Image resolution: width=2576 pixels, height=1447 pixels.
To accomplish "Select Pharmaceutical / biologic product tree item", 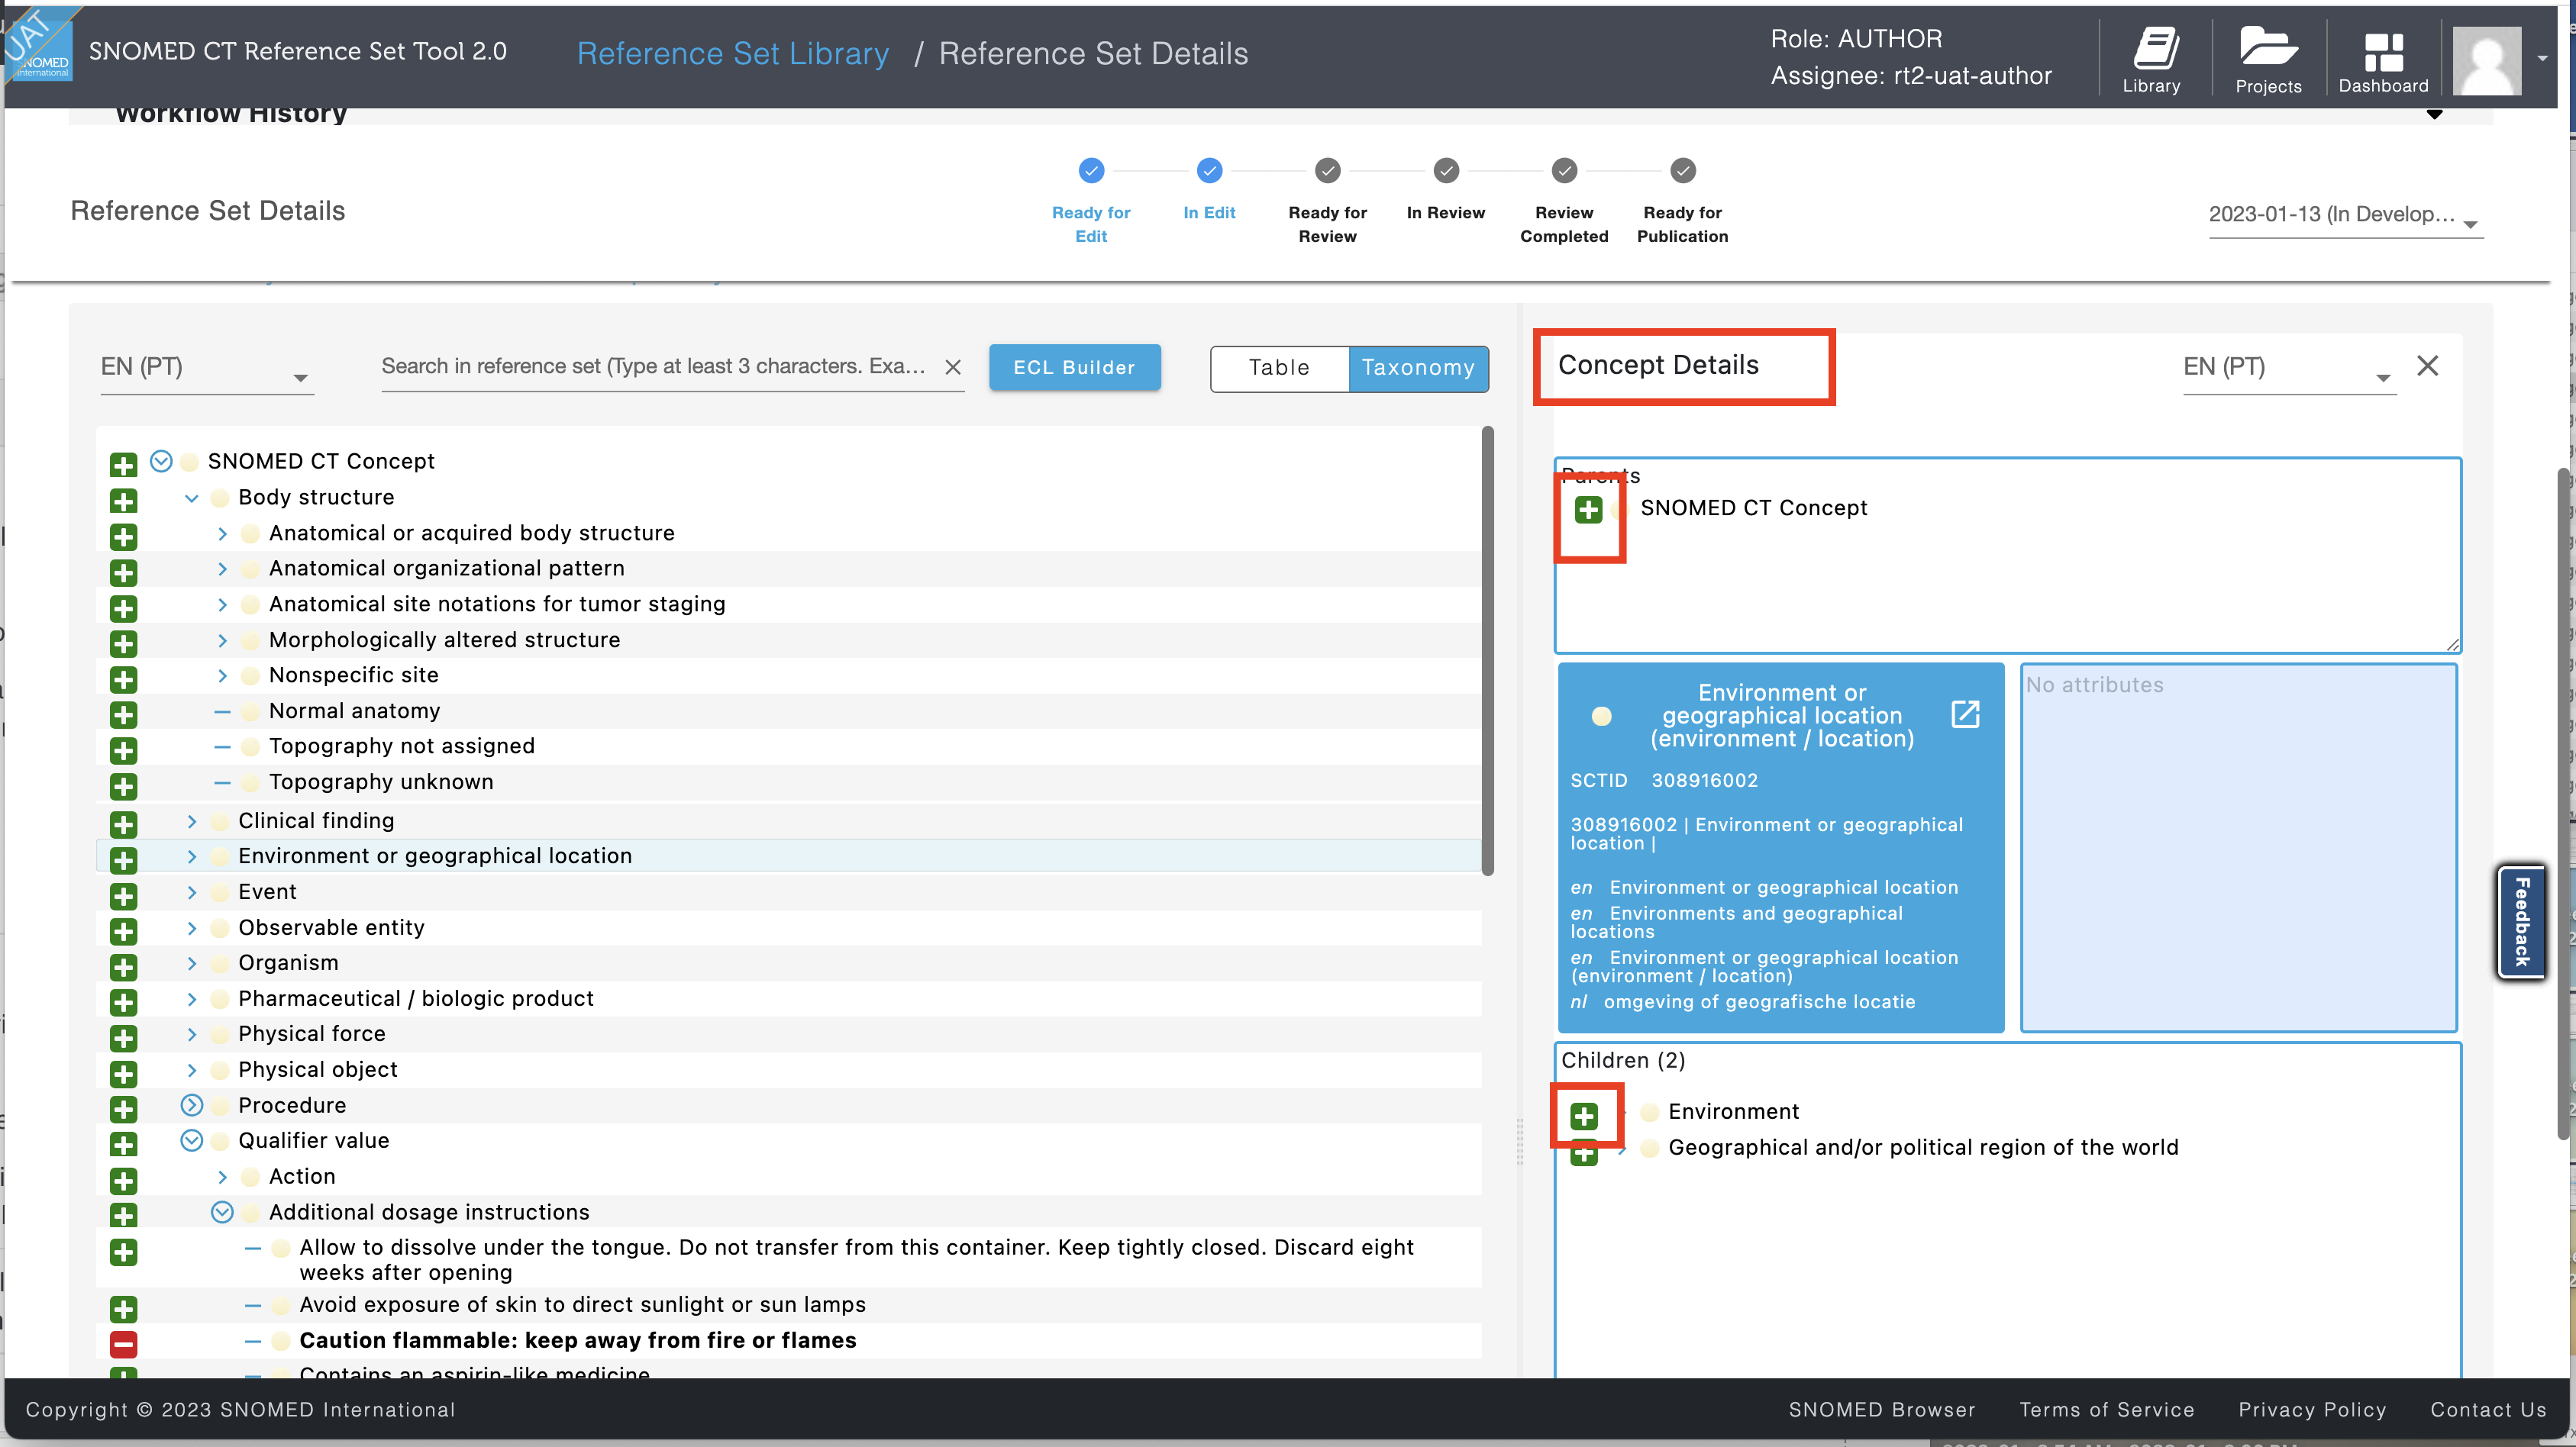I will coord(416,998).
